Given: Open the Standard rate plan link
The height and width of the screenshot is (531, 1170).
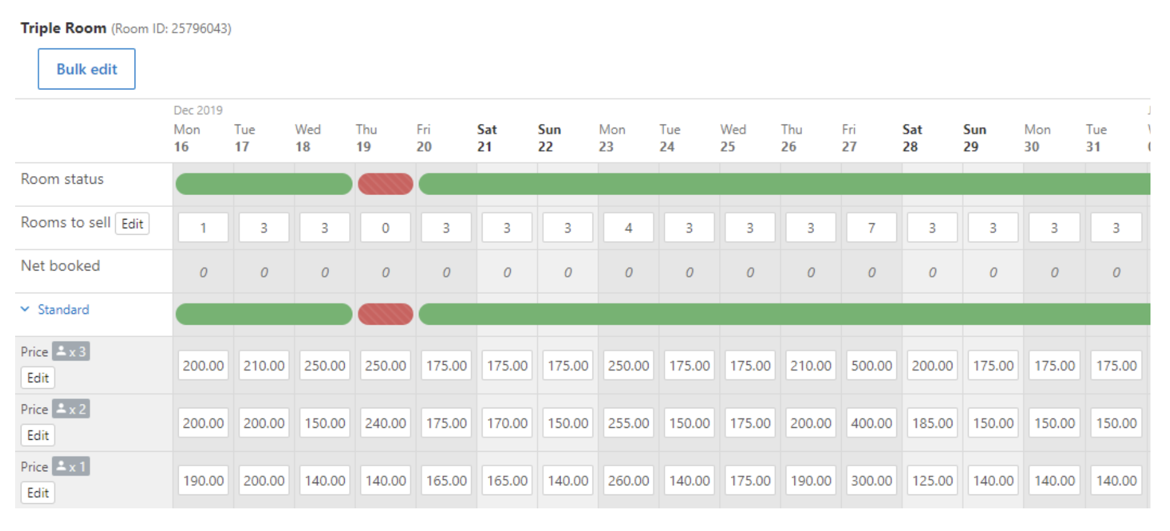Looking at the screenshot, I should [64, 310].
